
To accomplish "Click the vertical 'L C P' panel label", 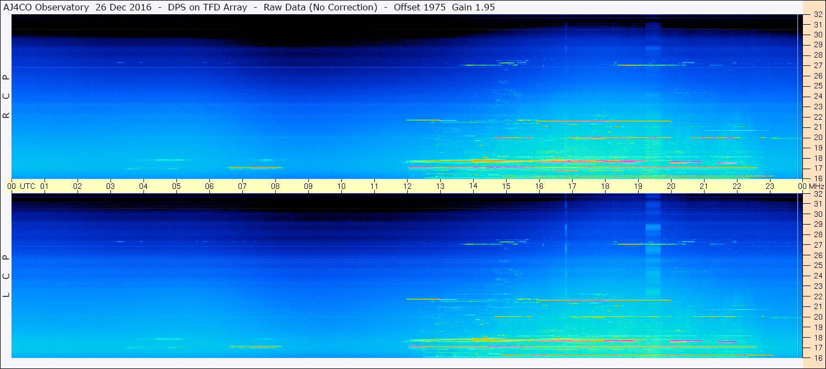I will coord(7,276).
